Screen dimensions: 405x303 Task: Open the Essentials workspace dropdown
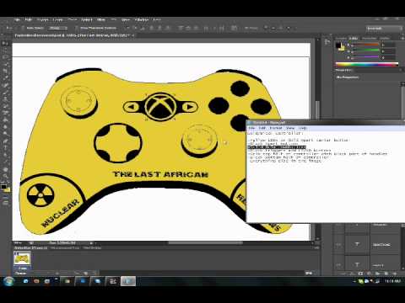pos(384,29)
